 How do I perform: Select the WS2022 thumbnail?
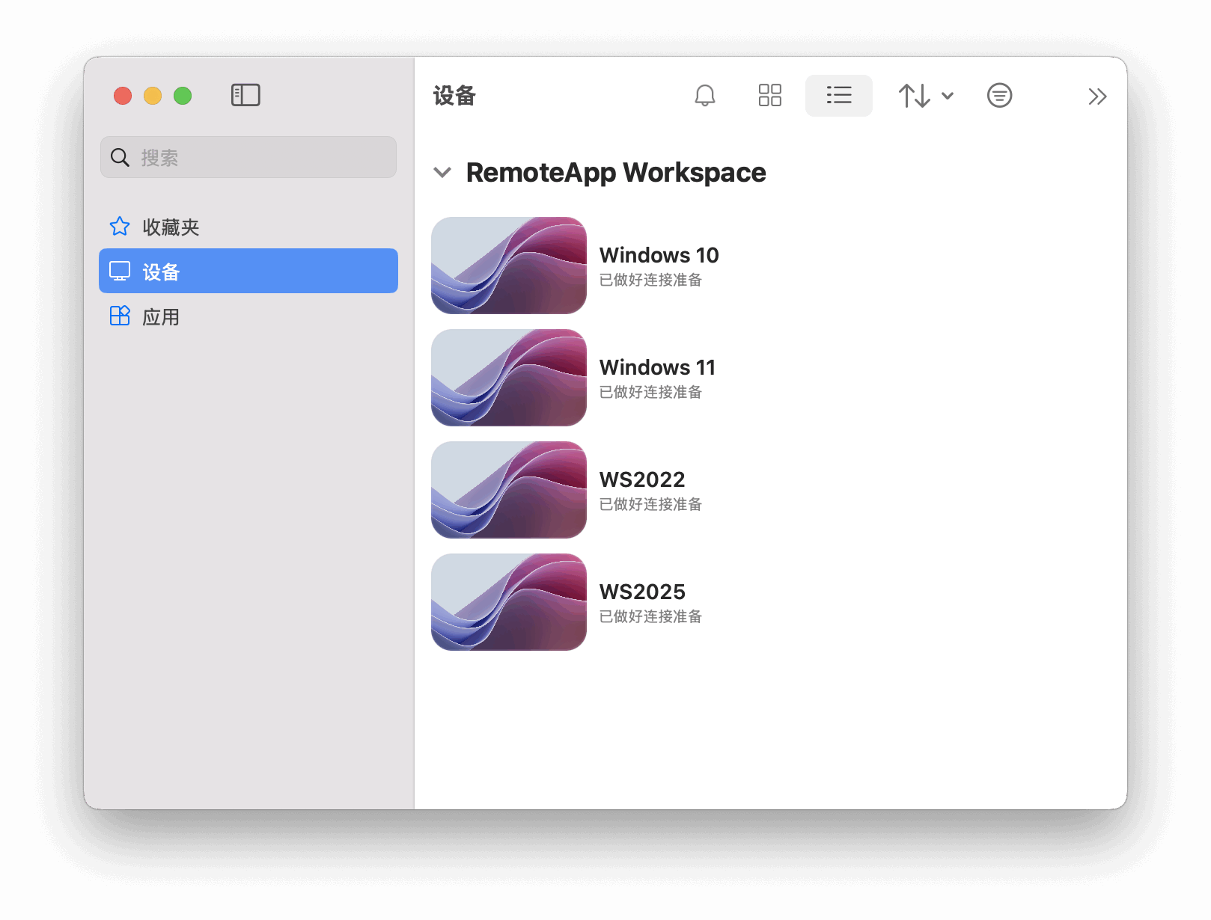coord(509,490)
